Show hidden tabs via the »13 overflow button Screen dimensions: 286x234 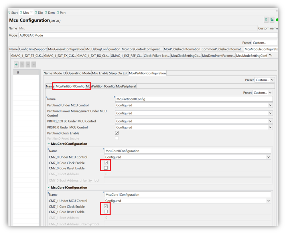[x=271, y=55]
